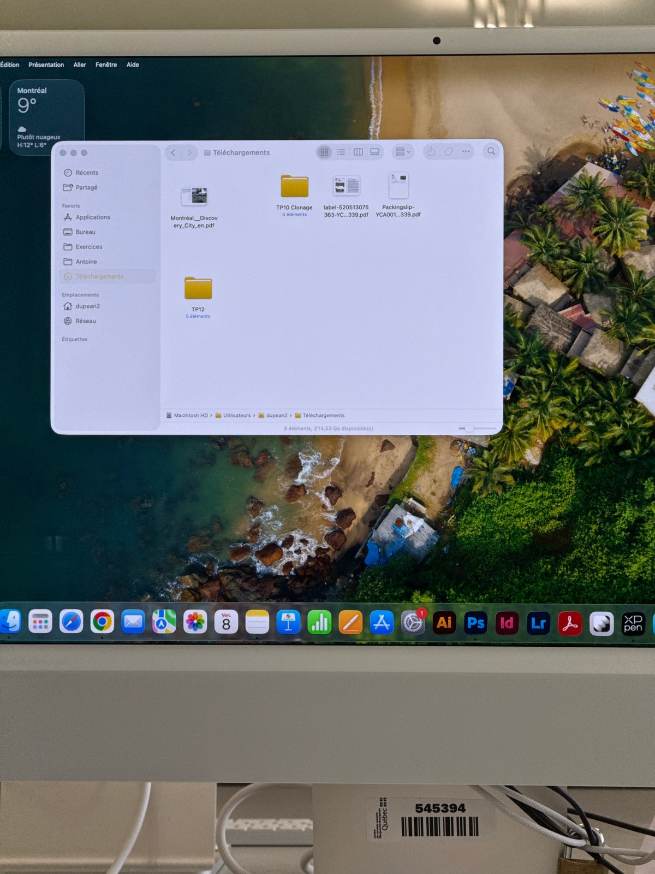Click the Share toolbar button
Image resolution: width=655 pixels, height=874 pixels.
click(431, 152)
